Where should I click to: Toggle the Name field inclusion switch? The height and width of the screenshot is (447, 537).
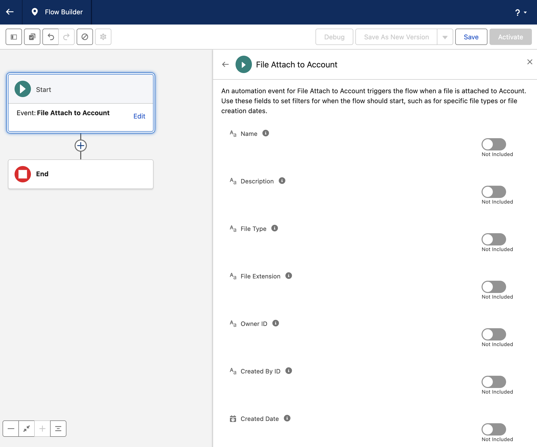(x=494, y=144)
